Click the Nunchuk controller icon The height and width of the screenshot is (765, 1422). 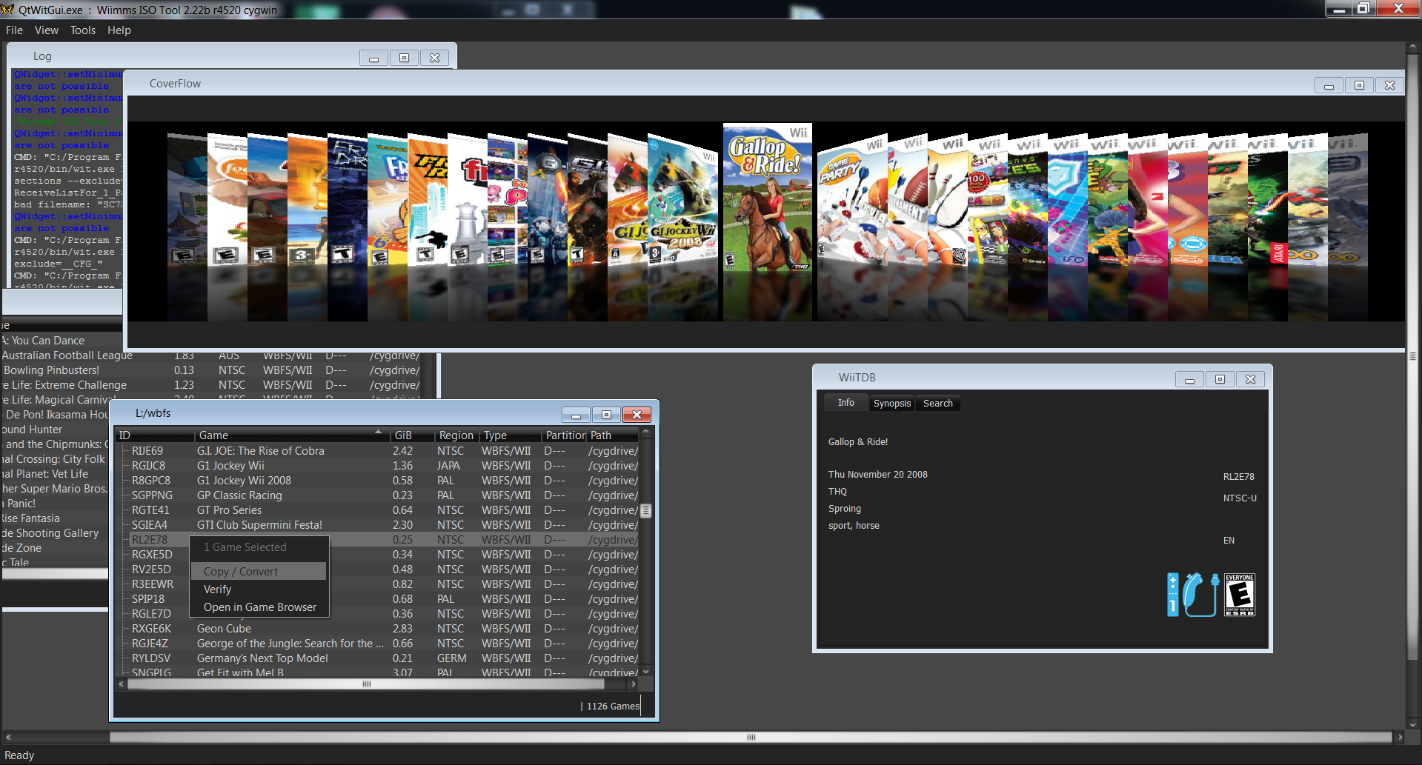click(x=1200, y=595)
